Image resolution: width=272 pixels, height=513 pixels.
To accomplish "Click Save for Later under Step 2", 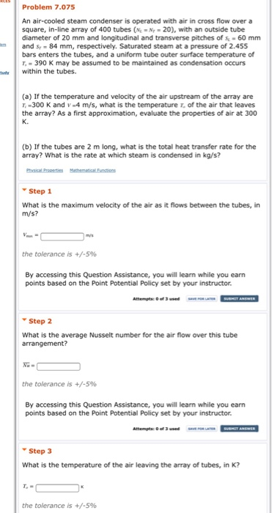I will click(202, 429).
